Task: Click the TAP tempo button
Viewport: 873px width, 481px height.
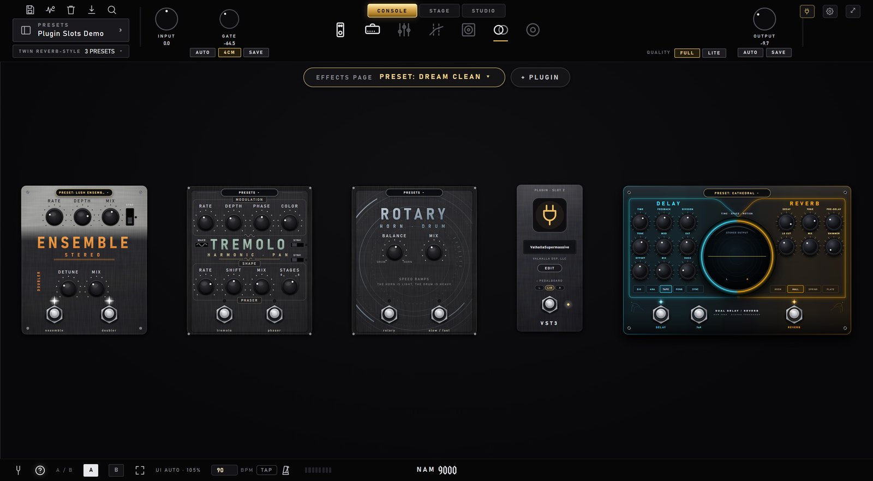Action: pos(266,470)
